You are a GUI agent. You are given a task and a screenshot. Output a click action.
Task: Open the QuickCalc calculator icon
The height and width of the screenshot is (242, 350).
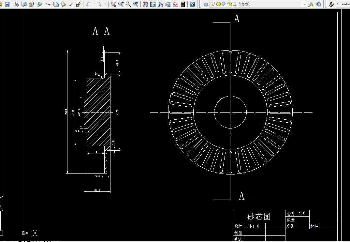tap(183, 4)
